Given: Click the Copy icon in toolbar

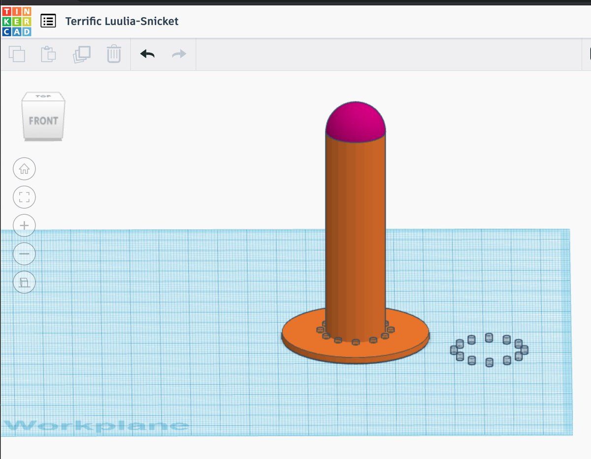Looking at the screenshot, I should click(x=17, y=54).
